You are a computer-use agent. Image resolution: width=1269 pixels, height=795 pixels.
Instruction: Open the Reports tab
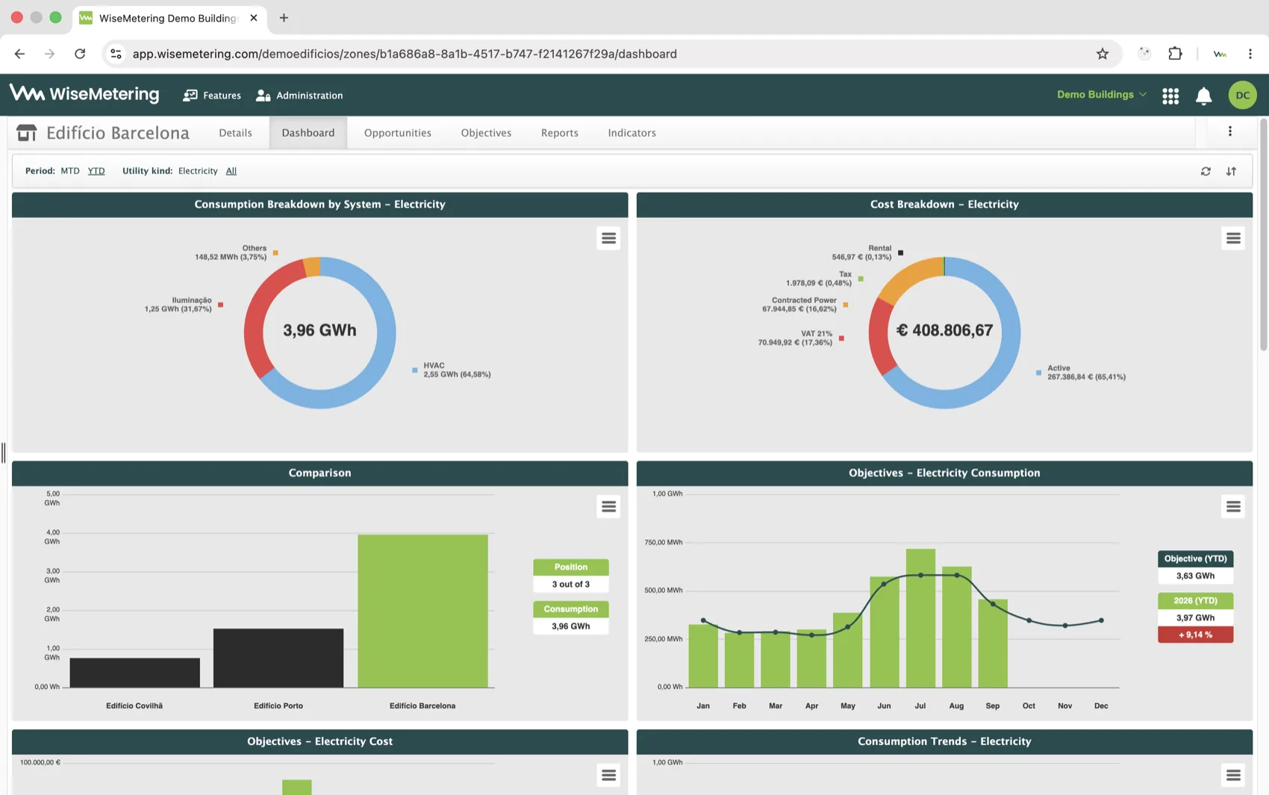(560, 133)
